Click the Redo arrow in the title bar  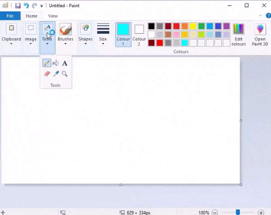tap(35, 6)
